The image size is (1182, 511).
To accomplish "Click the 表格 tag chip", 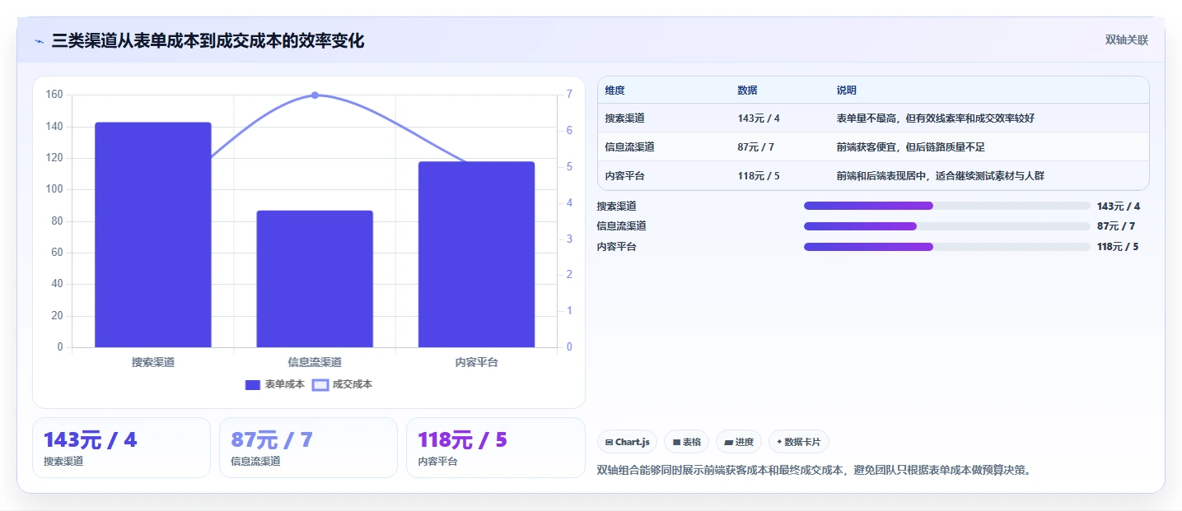I will (686, 442).
